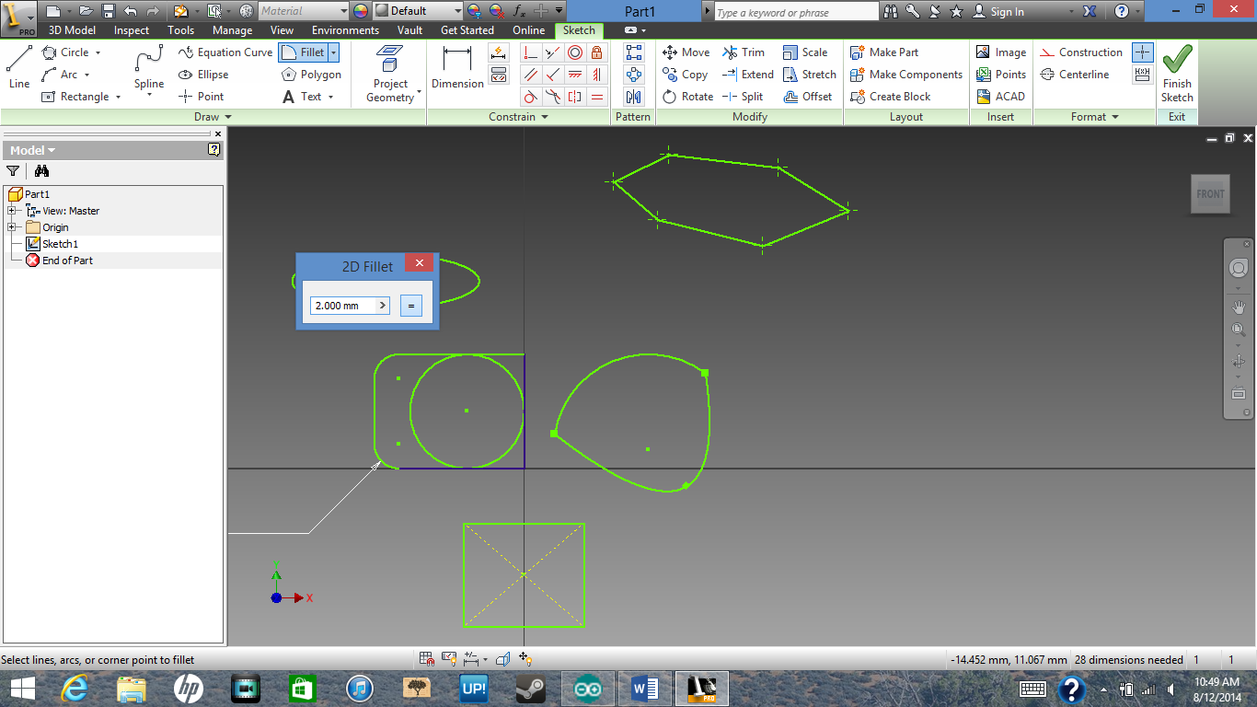Toggle Centerline format mode

click(1078, 75)
